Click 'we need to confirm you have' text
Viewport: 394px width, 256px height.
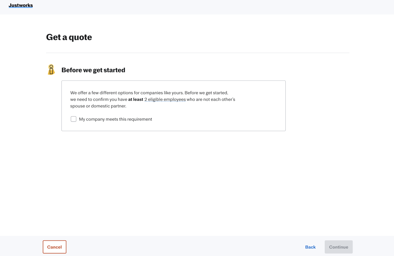pos(99,99)
